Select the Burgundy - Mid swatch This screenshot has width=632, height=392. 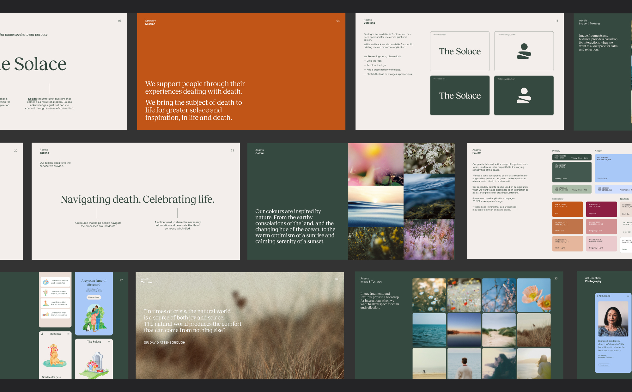pos(601,227)
